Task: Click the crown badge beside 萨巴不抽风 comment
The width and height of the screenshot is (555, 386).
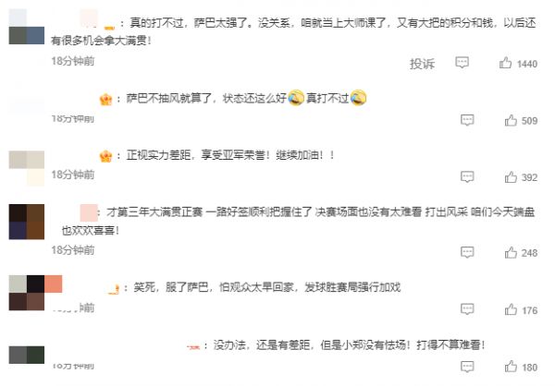Action: (x=105, y=99)
